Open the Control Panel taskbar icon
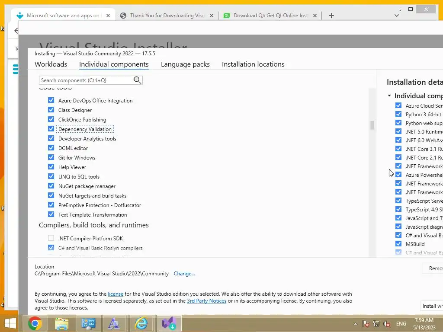443x332 pixels. (88, 323)
